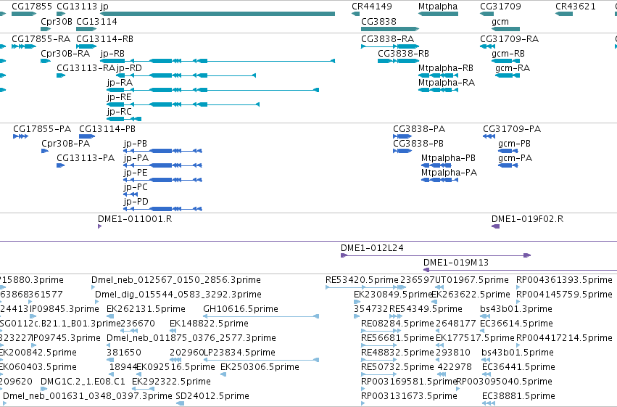The image size is (617, 407).
Task: Click the gcm-RB transcript label
Action: point(508,54)
